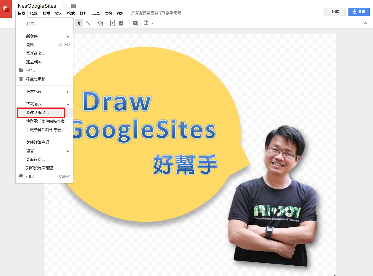Select the text box tool

(113, 23)
